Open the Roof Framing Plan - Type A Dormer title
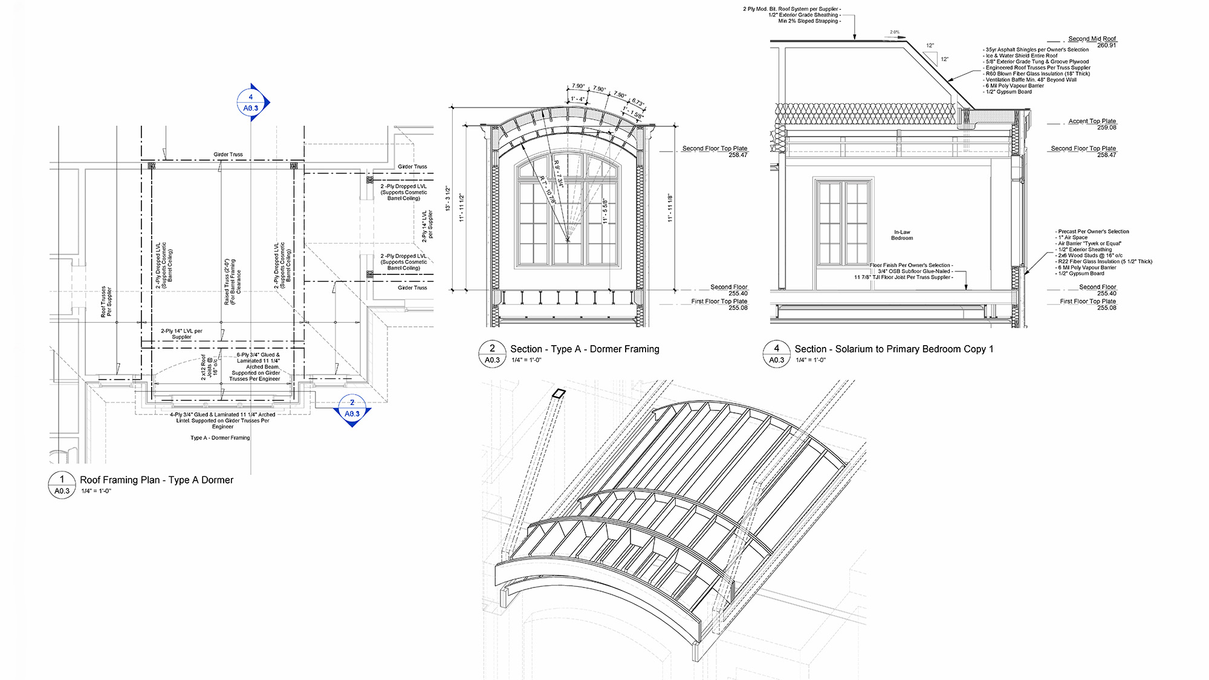The image size is (1209, 680). tap(157, 480)
